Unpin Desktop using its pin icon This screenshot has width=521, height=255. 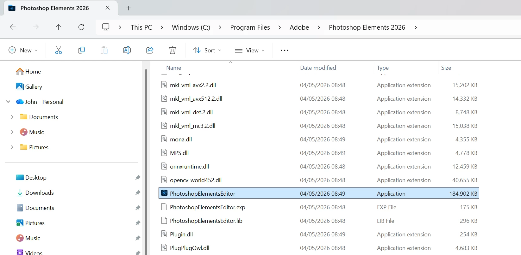[x=138, y=178]
